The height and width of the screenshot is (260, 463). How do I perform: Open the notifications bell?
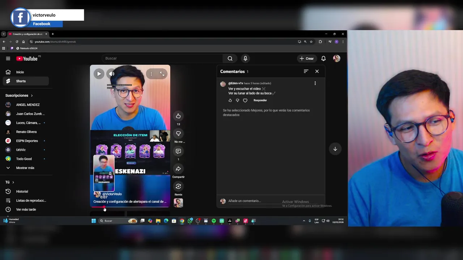(x=323, y=58)
